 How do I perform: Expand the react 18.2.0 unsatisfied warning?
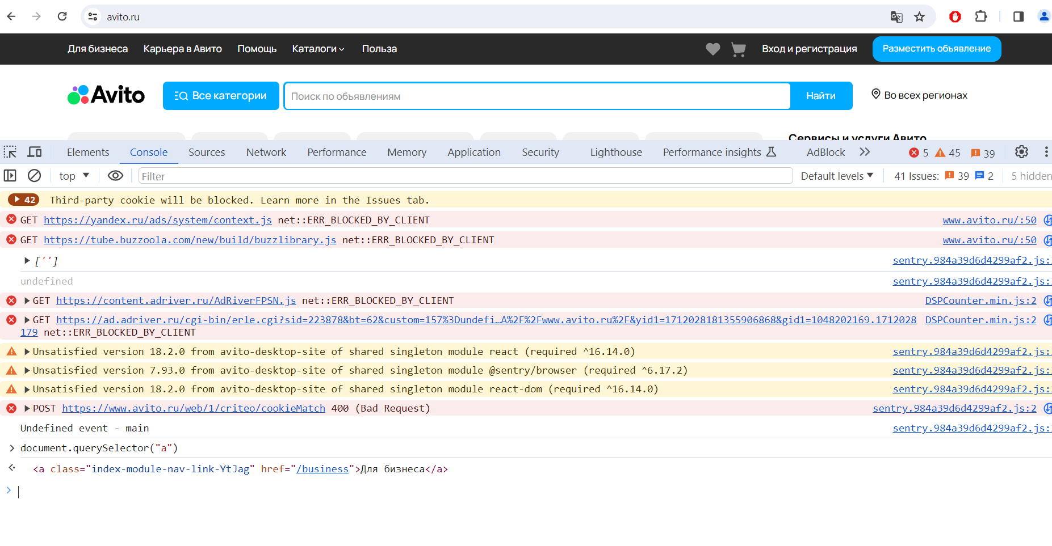click(27, 352)
